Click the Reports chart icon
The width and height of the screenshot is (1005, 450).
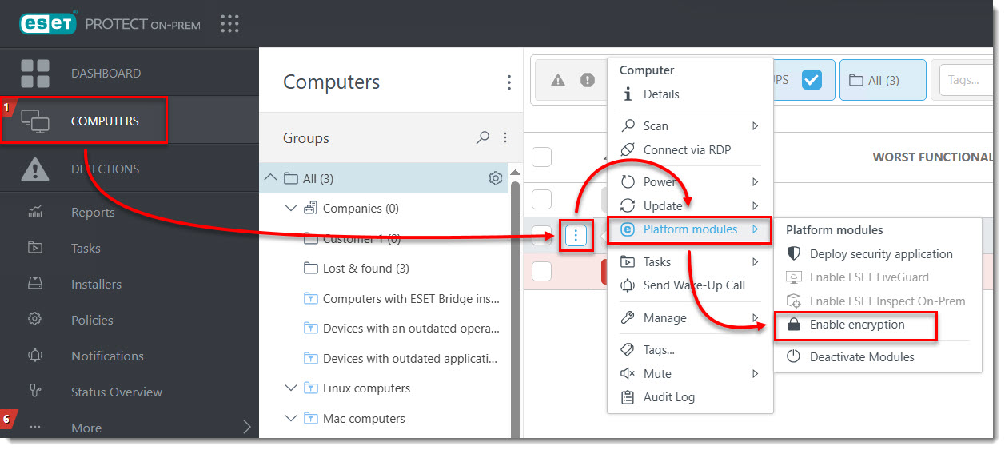35,212
